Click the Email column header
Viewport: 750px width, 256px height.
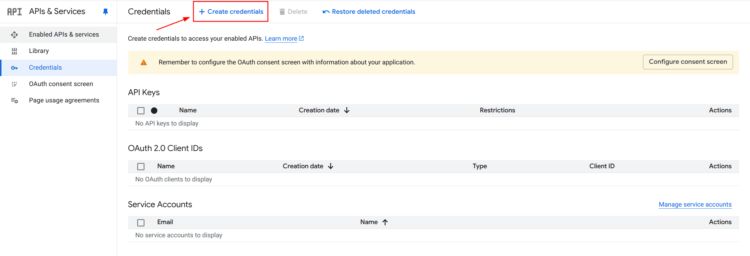165,222
